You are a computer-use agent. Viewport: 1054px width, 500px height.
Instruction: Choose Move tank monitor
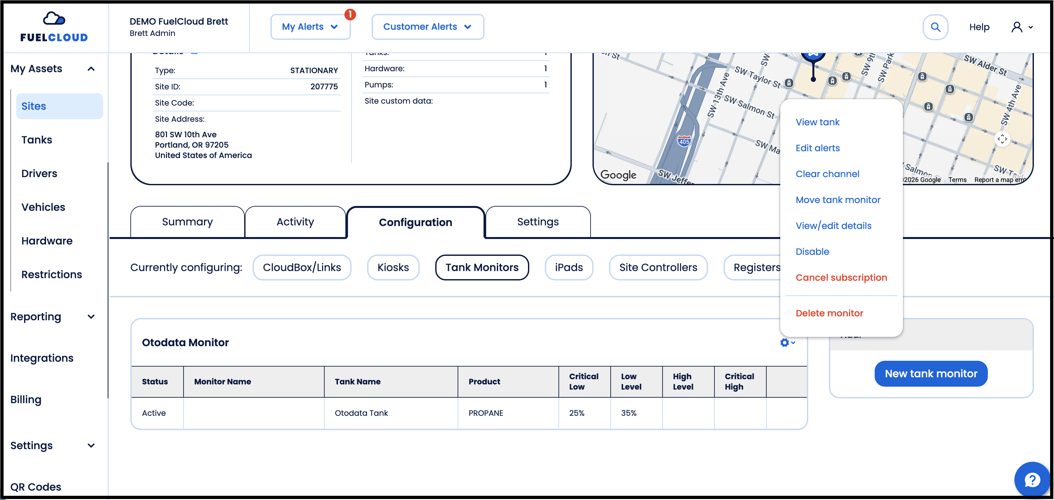pos(838,200)
